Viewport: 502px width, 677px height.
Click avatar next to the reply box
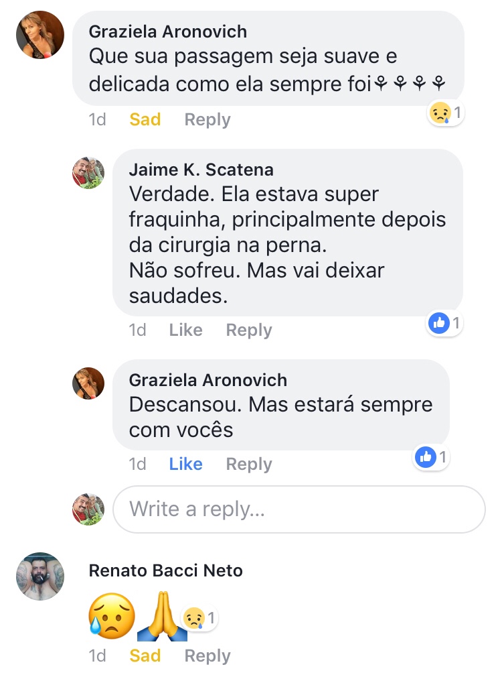point(88,509)
